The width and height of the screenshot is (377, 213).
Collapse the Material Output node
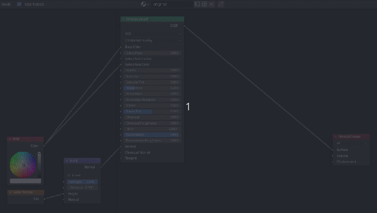coord(336,137)
